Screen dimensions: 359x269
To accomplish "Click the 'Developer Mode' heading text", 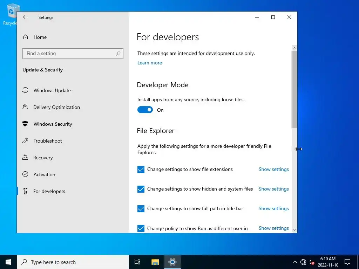I will 163,85.
